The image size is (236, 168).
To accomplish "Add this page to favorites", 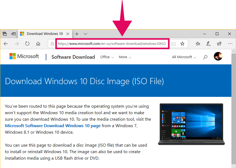I will pyautogui.click(x=182, y=43).
